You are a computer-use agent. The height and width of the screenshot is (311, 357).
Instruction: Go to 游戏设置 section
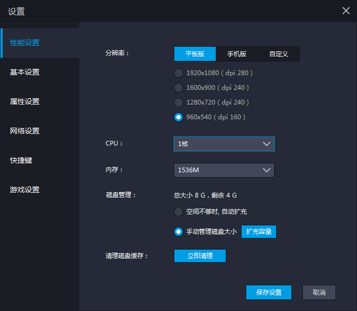(25, 190)
